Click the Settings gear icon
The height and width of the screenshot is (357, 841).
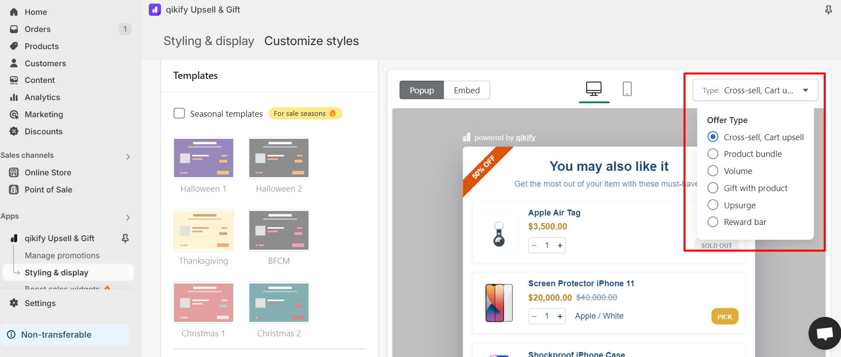click(14, 303)
